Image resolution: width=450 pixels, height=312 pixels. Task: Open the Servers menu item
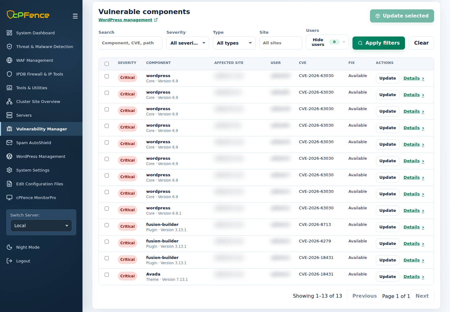click(x=41, y=115)
